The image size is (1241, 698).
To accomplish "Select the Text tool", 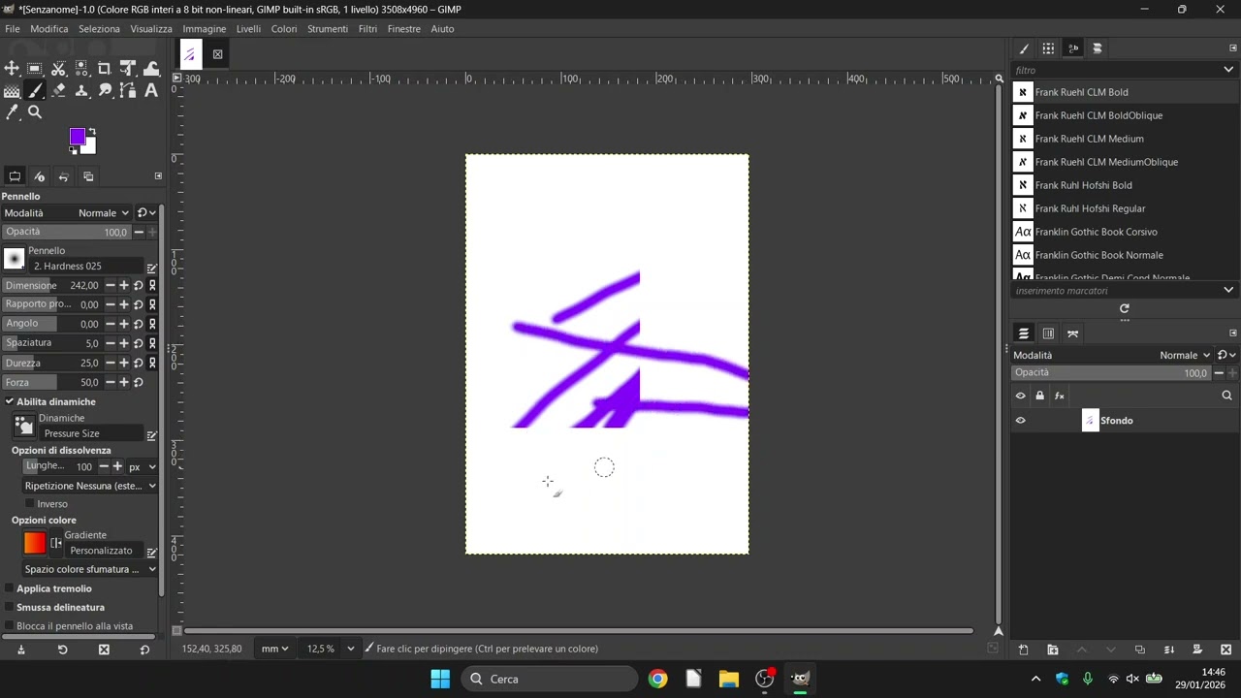I will pyautogui.click(x=151, y=91).
